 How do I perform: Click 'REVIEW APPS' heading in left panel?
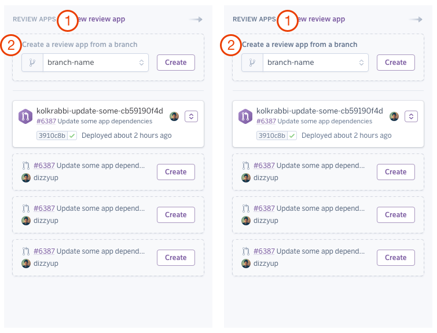click(x=35, y=19)
